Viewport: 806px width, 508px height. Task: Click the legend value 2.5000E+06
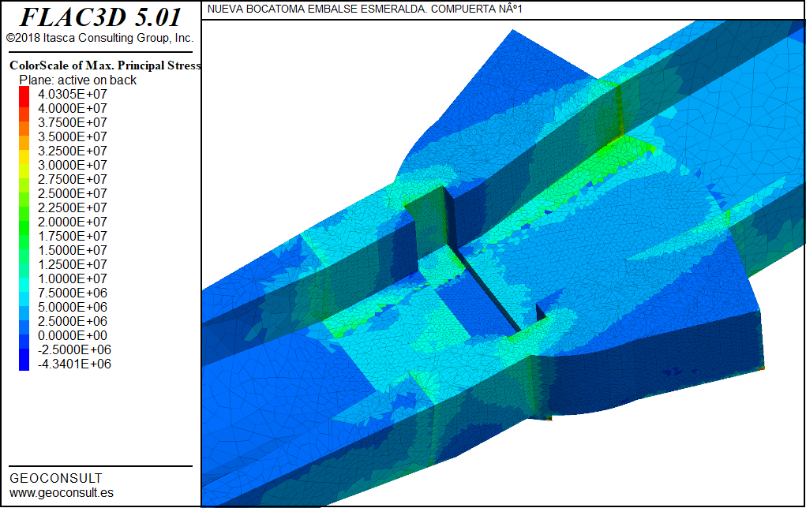73,322
